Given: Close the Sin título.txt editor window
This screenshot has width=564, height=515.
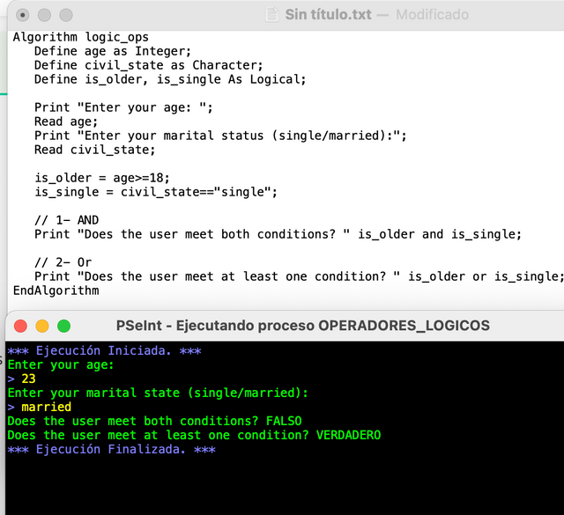Looking at the screenshot, I should pyautogui.click(x=23, y=15).
